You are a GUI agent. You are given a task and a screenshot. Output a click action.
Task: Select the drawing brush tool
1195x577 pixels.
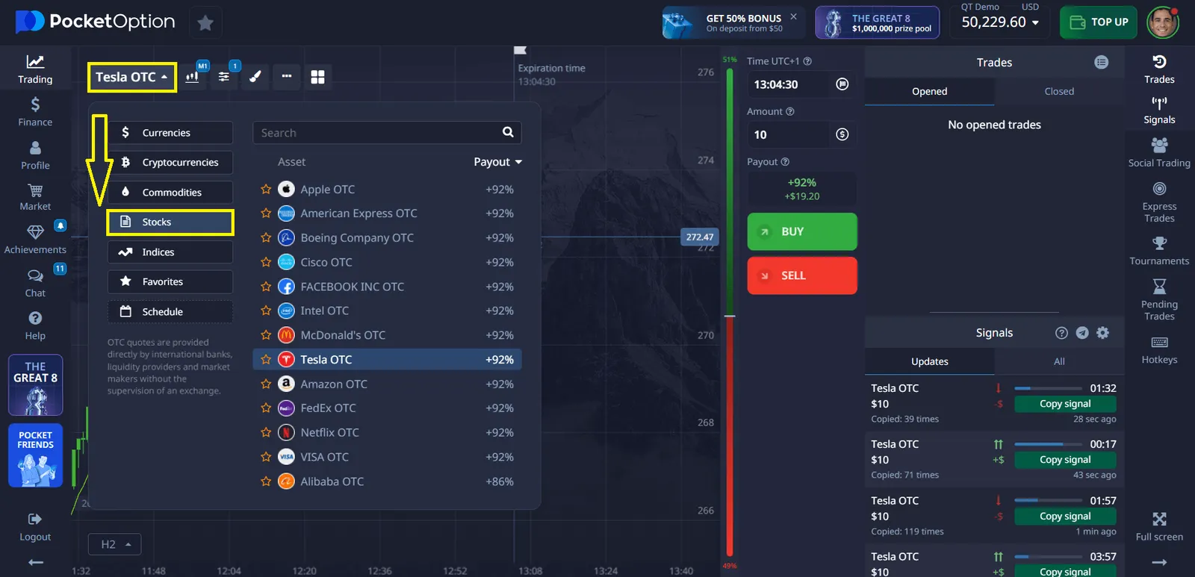pyautogui.click(x=255, y=77)
